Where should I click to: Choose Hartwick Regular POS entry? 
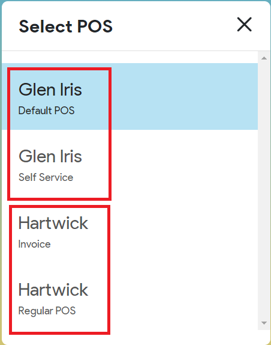[x=130, y=296]
